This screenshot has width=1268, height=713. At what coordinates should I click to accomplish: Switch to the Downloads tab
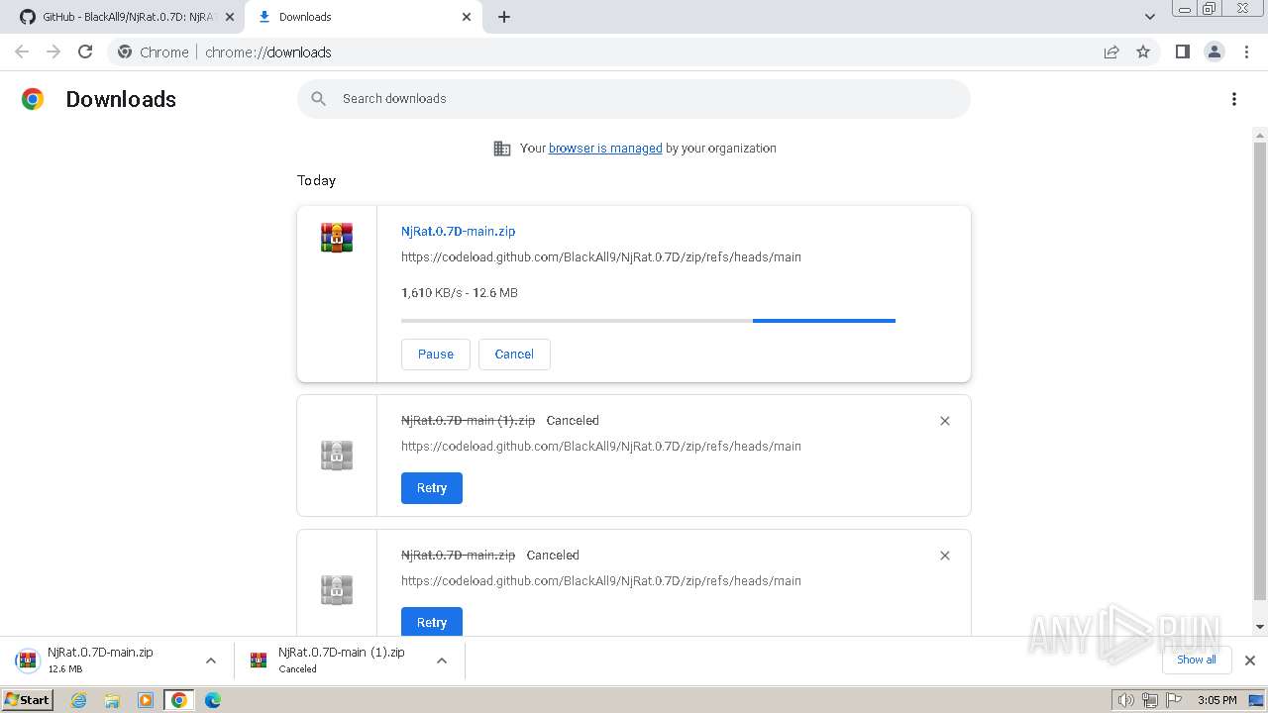click(363, 17)
